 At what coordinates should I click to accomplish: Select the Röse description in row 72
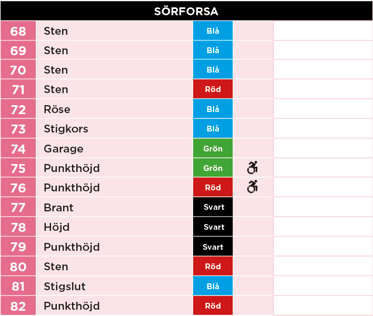click(x=57, y=109)
